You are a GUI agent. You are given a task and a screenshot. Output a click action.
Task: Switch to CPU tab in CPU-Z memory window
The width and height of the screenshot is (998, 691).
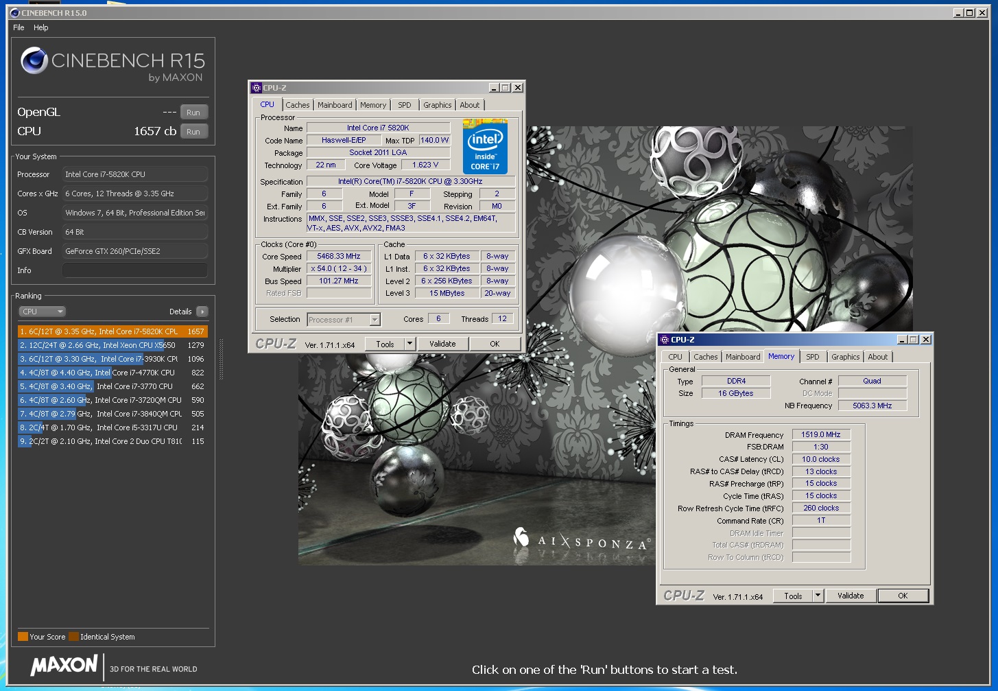coord(676,357)
